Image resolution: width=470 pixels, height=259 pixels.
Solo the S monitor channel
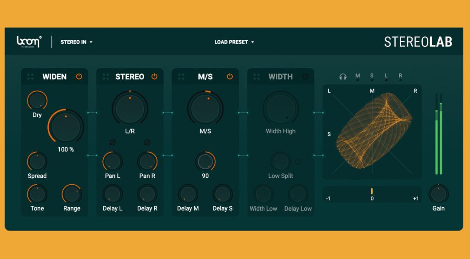pos(372,77)
